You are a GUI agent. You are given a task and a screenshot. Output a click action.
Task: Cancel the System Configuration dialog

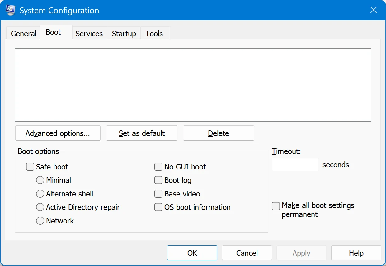tap(247, 253)
